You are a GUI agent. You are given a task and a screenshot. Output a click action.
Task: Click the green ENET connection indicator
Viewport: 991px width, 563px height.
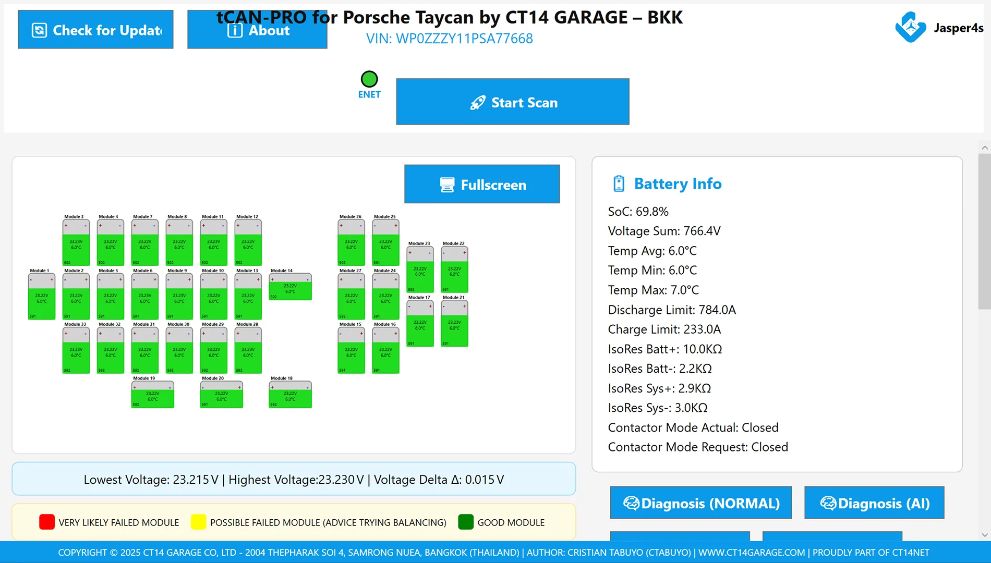(369, 79)
